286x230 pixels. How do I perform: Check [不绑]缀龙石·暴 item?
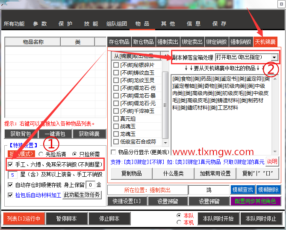click(x=116, y=96)
